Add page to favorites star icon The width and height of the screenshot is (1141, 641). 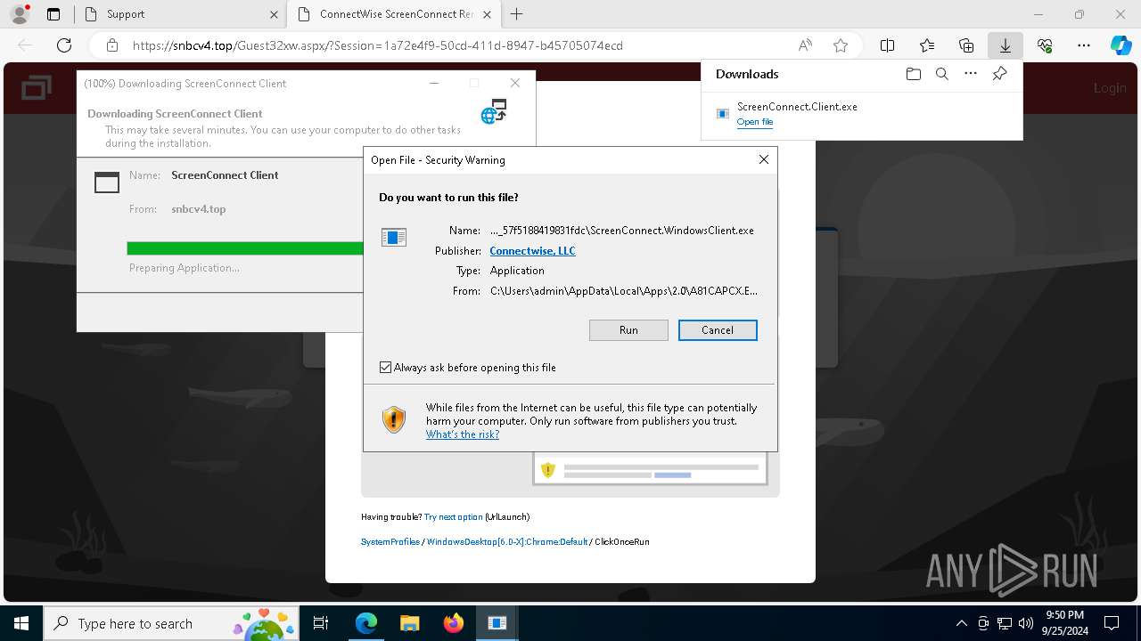tap(841, 45)
